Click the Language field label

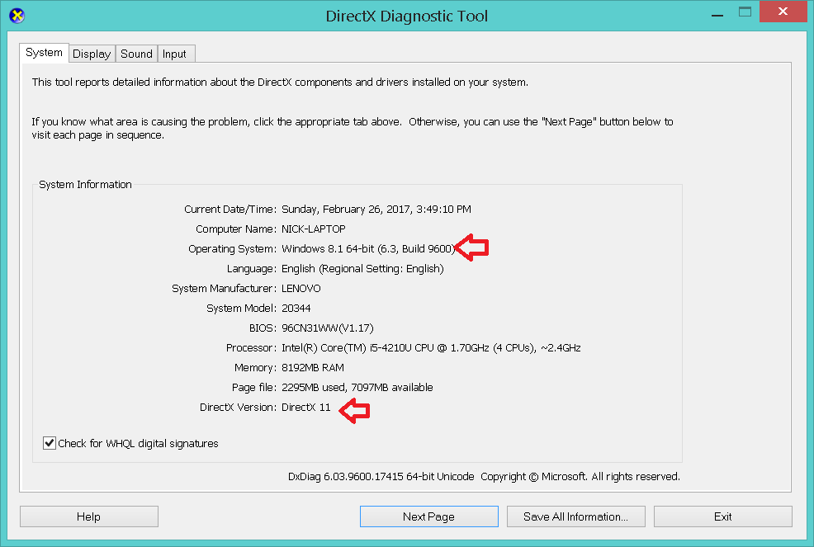[x=251, y=269]
